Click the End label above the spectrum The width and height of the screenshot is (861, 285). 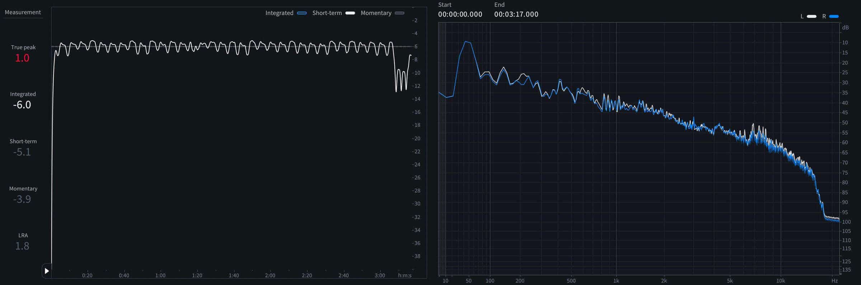499,5
